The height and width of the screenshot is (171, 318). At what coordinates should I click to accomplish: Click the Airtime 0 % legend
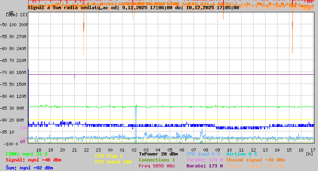coord(242,154)
